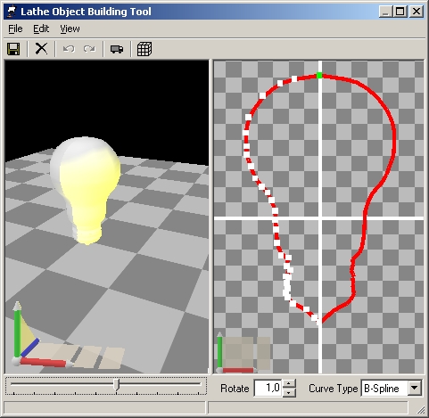Click the X delete icon in toolbar
This screenshot has height=418, width=429.
click(41, 48)
